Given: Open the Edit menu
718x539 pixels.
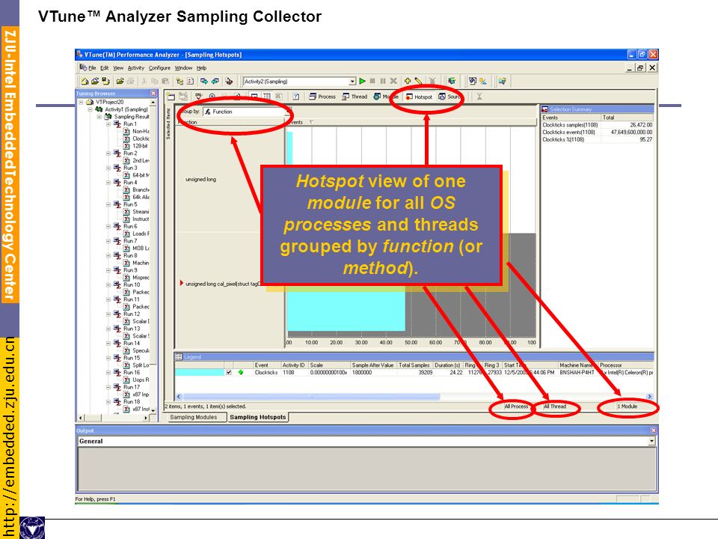Looking at the screenshot, I should pyautogui.click(x=105, y=68).
